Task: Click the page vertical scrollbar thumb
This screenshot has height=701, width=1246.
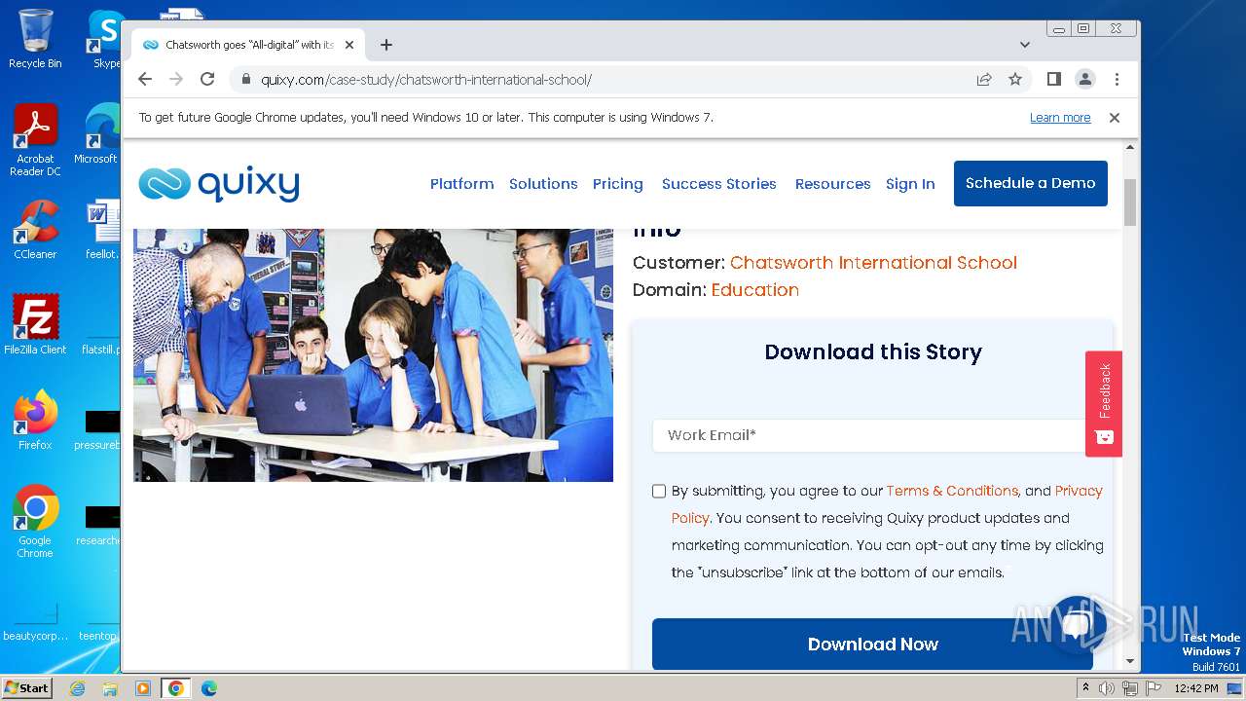Action: tap(1130, 203)
